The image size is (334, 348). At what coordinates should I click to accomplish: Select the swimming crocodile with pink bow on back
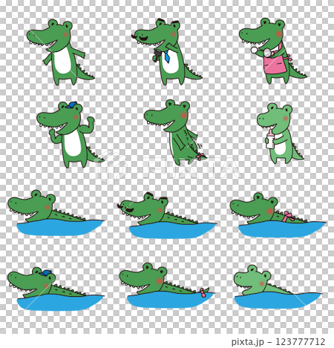(x=277, y=215)
